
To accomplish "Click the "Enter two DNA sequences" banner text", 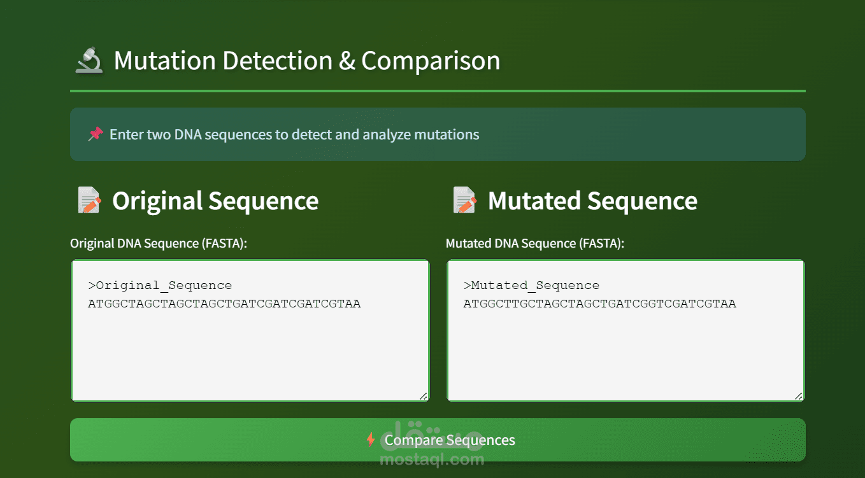I will [x=294, y=134].
